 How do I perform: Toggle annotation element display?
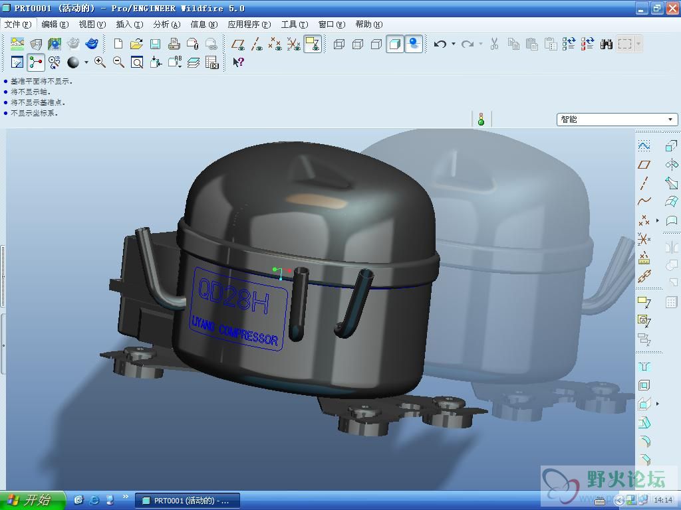pyautogui.click(x=313, y=44)
